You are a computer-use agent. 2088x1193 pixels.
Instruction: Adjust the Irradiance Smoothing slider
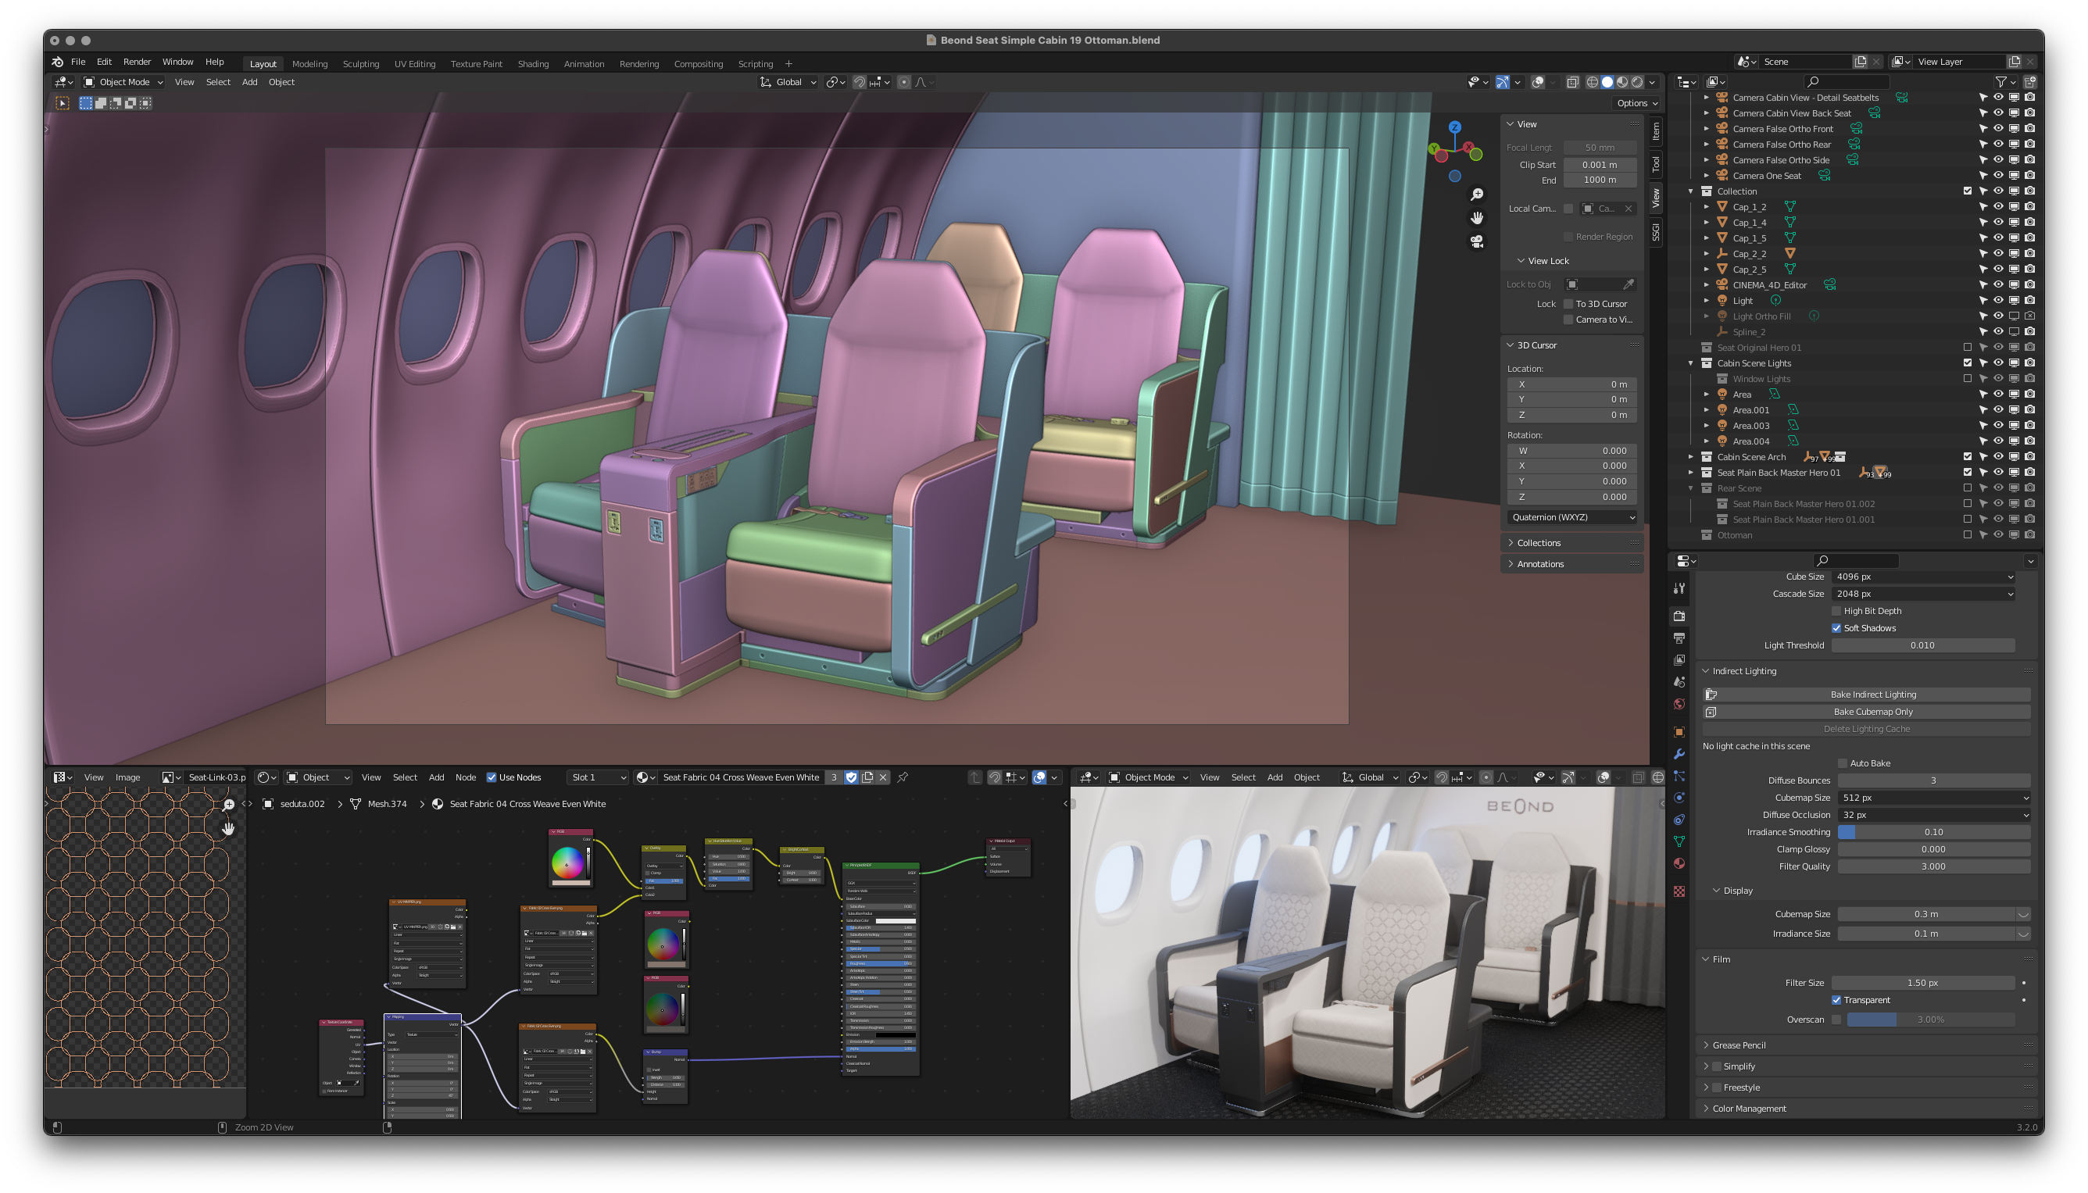coord(1932,833)
